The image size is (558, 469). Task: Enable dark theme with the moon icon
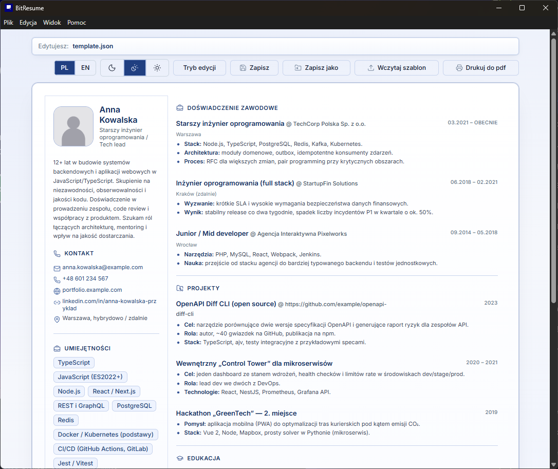tap(112, 67)
